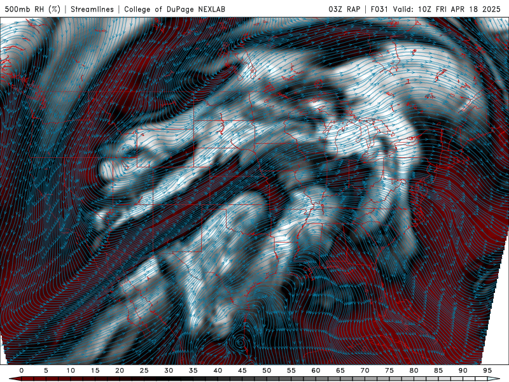Click the '10' value on the color scale
Image resolution: width=509 pixels, height=382 pixels.
(x=71, y=371)
